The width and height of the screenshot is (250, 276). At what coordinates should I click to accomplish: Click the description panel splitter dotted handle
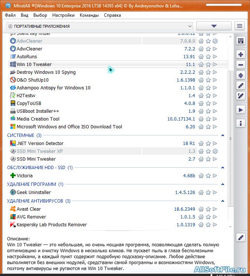[x=118, y=230]
